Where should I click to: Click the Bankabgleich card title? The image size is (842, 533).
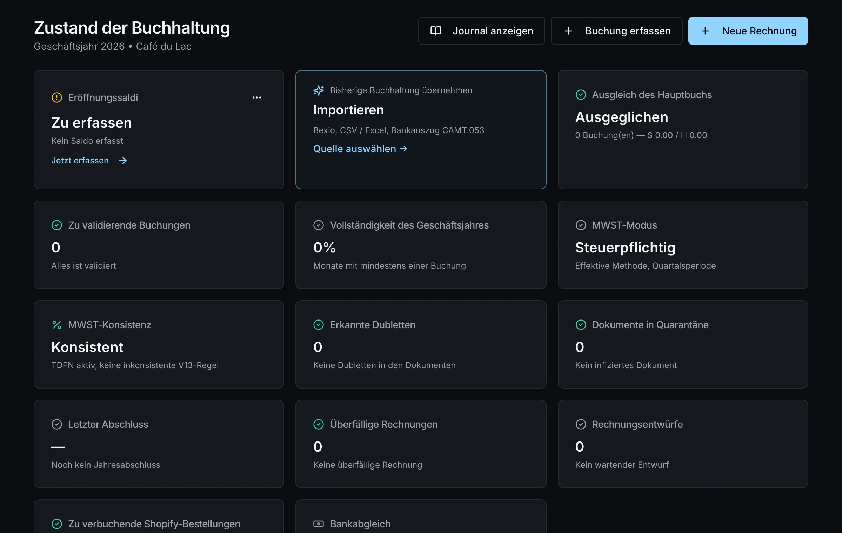pos(360,524)
